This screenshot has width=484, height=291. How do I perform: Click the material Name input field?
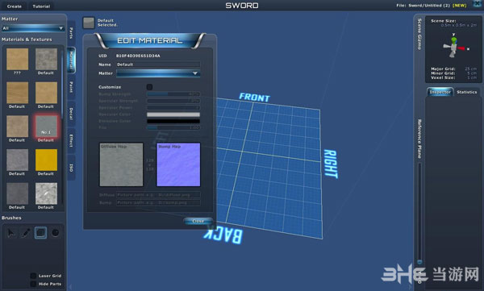pos(158,64)
